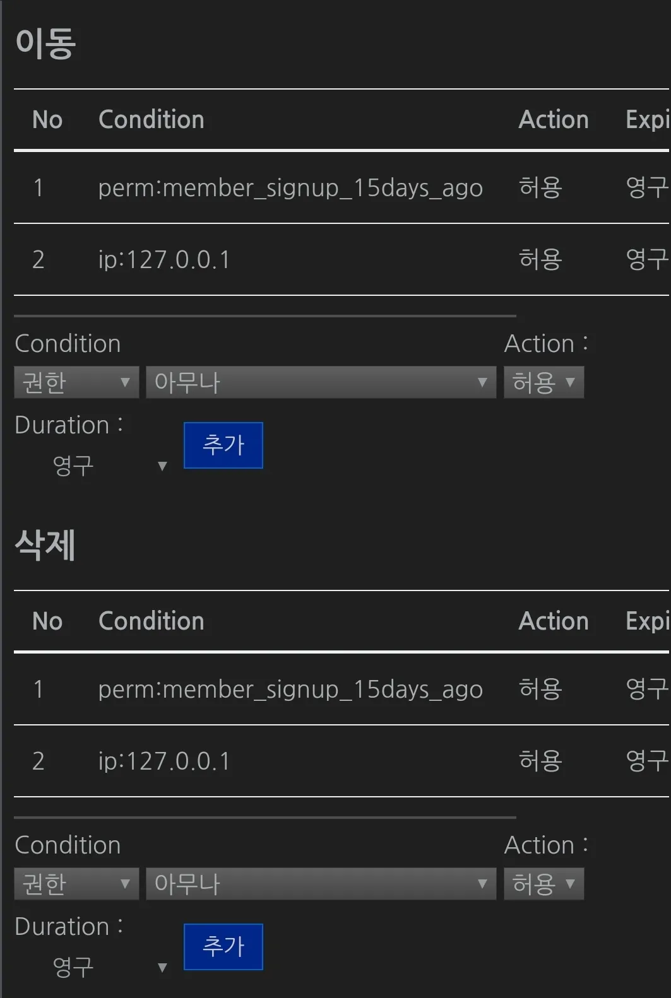671x998 pixels.
Task: Open the 허용 Action dropdown under 삭제
Action: pos(543,884)
